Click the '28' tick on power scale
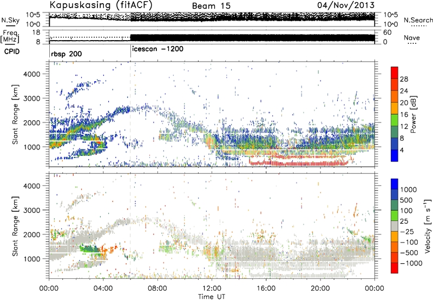The height and width of the screenshot is (300, 433). (404, 79)
